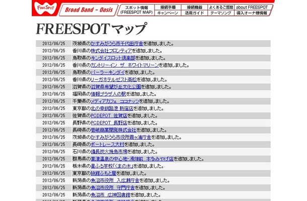Open the 導入オーナ様情報 menu item
307x201 pixels.
click(252, 13)
